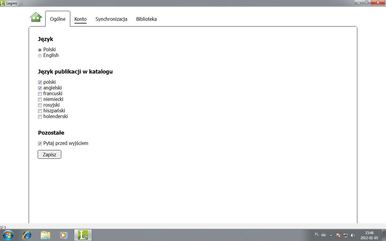386x241 pixels.
Task: Select the English language radio button
Action: pyautogui.click(x=40, y=56)
